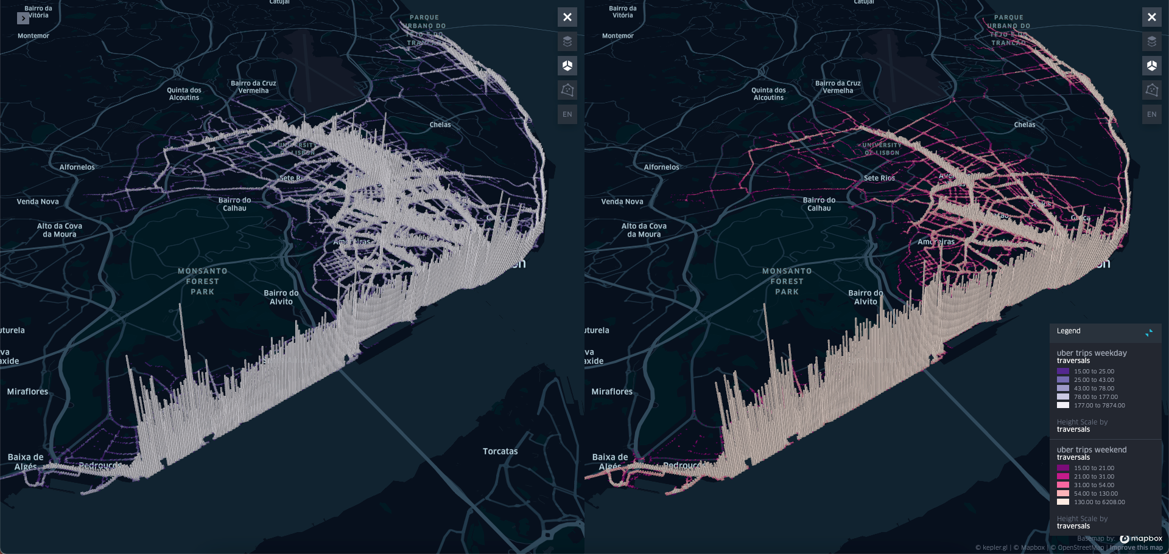Screen dimensions: 1169x554
Task: Click the Legend panel title
Action: [x=1069, y=331]
